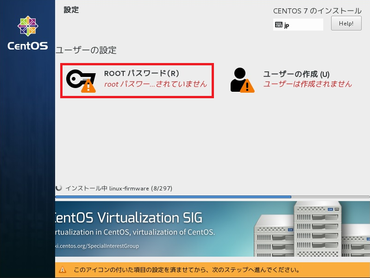This screenshot has width=370, height=278.
Task: Click the jp keyboard layout indicator
Action: coord(298,25)
